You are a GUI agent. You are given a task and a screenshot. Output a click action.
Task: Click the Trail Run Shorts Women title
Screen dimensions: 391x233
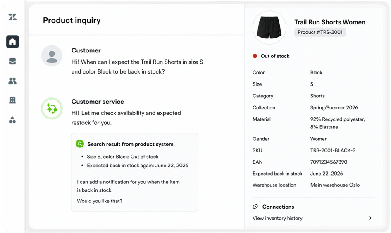[330, 22]
